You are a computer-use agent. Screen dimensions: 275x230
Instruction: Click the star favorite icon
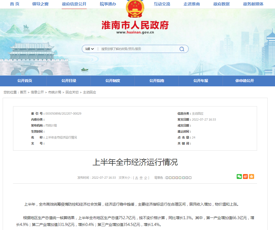[x=252, y=177]
